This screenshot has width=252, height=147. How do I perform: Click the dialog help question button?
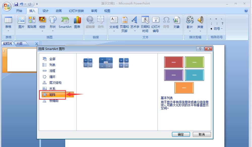click(200, 49)
